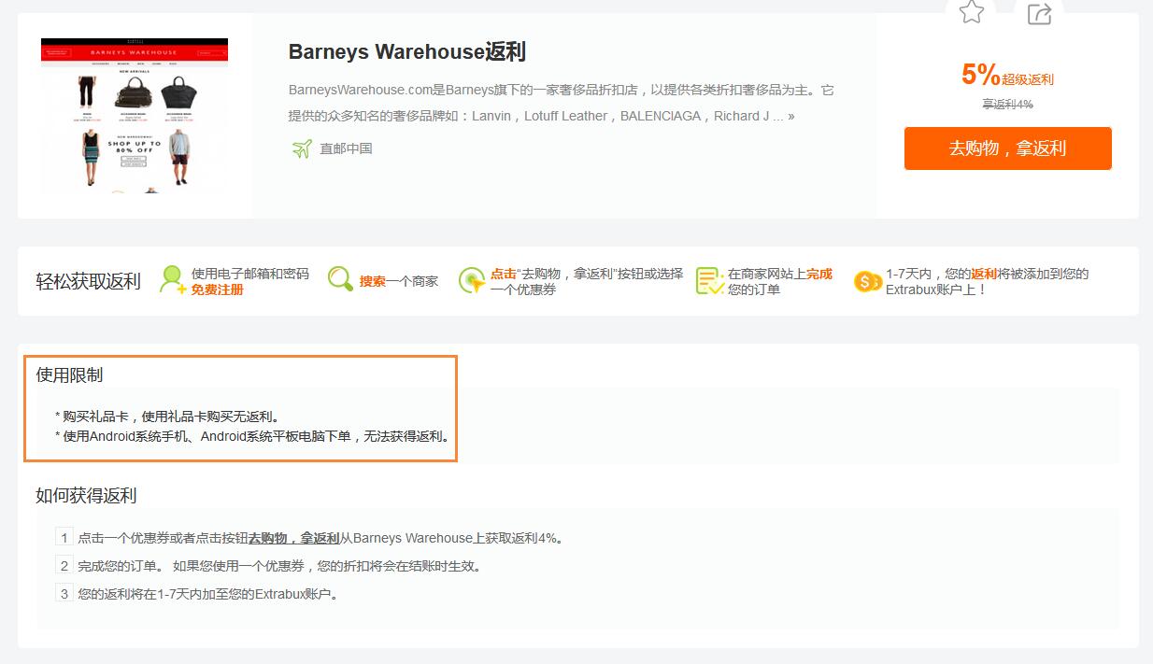Viewport: 1153px width, 664px height.
Task: Click the airplane direct-shipping icon
Action: click(x=301, y=148)
